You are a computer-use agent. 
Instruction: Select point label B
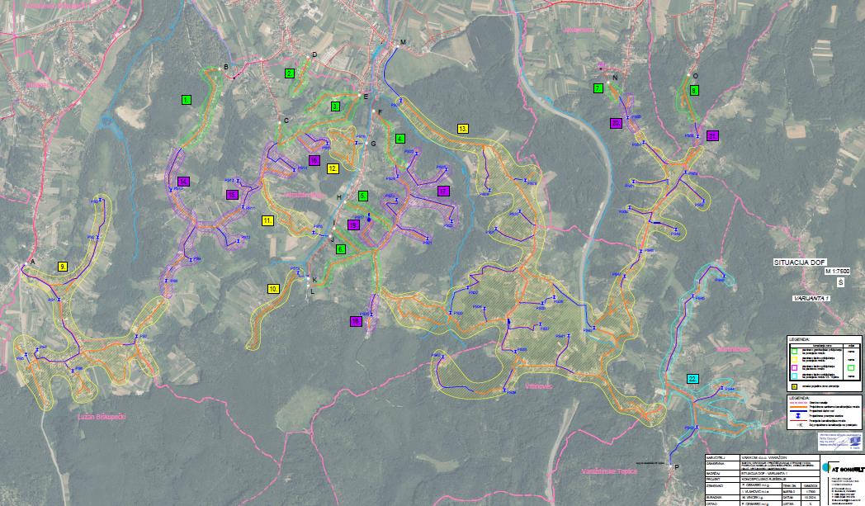[x=225, y=68]
